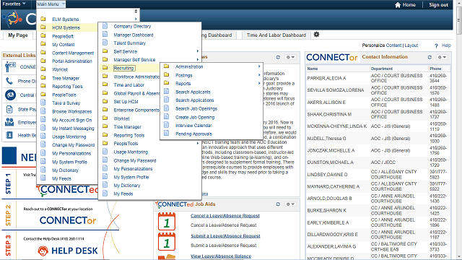Viewport: 462px width, 260px height.
Task: Refresh the Job Aids pagelet
Action: 278,204
